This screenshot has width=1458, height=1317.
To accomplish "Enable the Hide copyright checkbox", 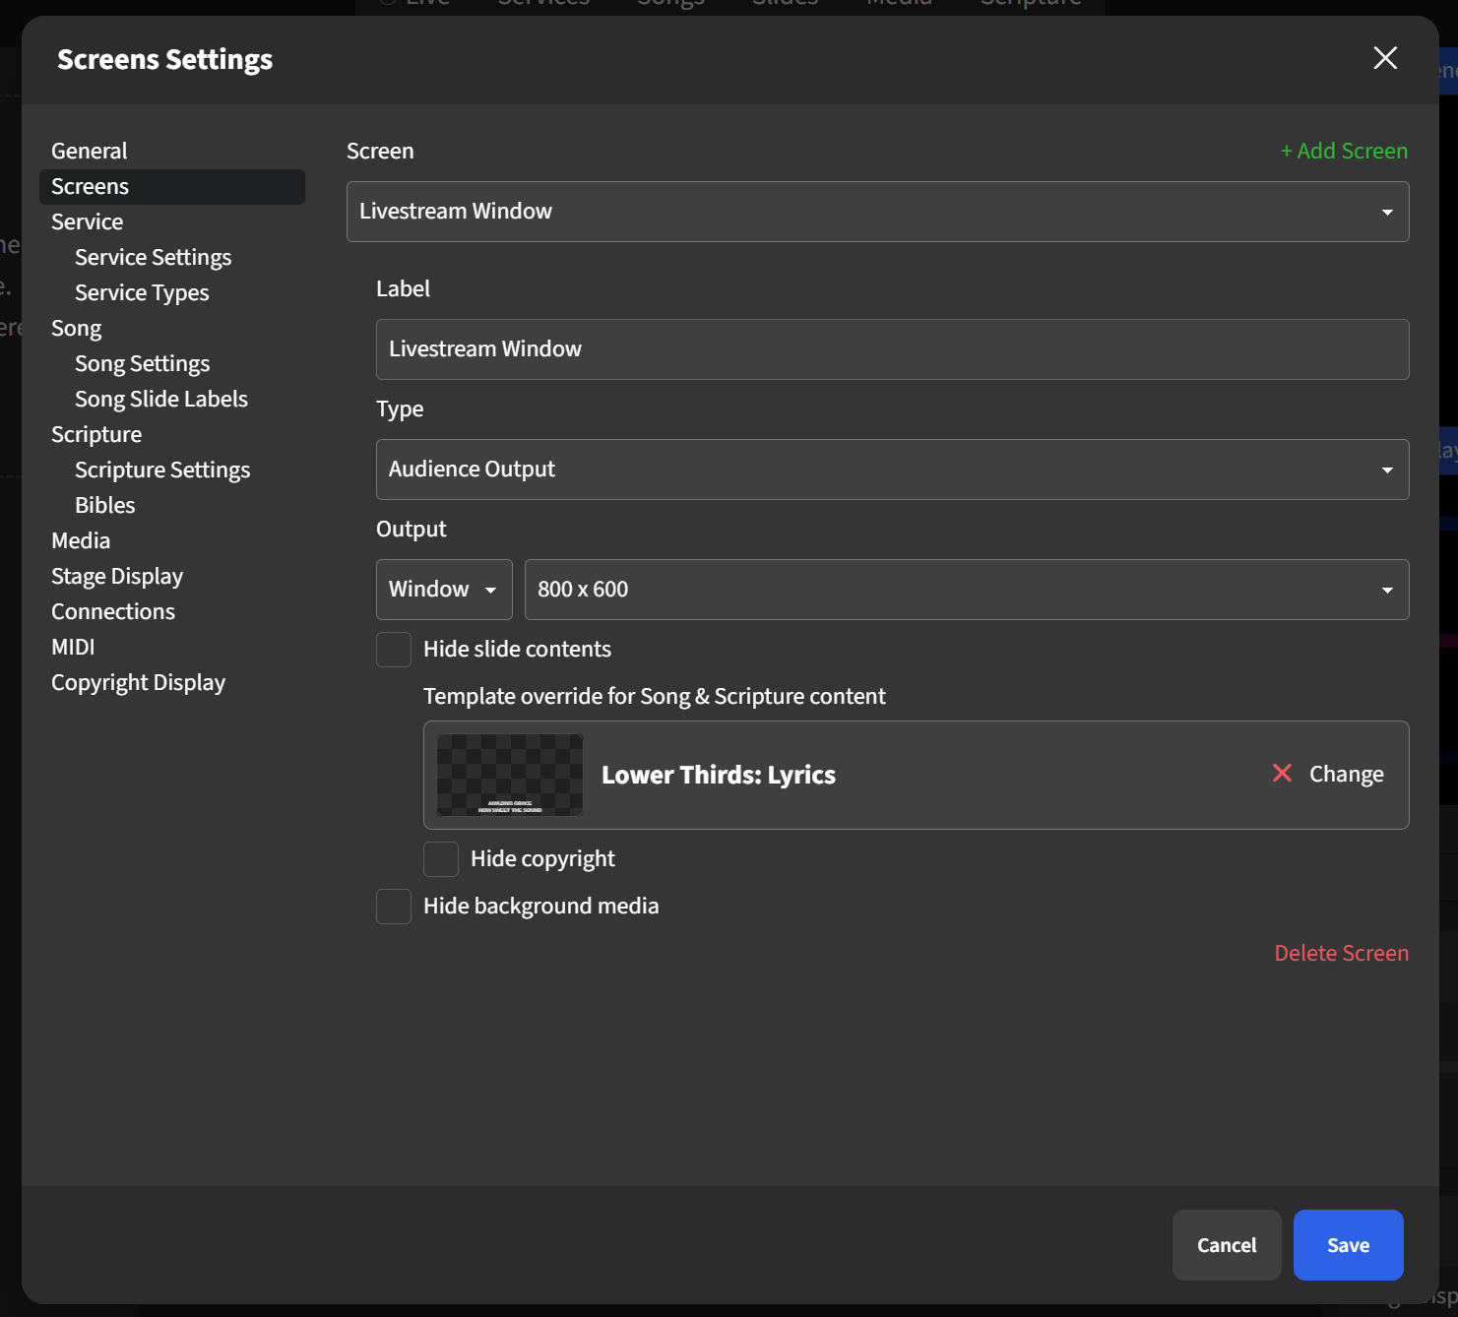I will 440,858.
